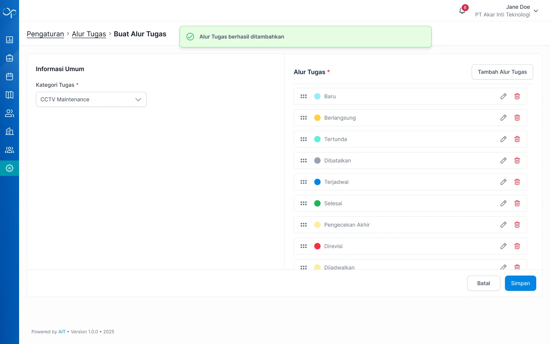Delete the Tertunda status
The width and height of the screenshot is (550, 344).
(x=517, y=139)
